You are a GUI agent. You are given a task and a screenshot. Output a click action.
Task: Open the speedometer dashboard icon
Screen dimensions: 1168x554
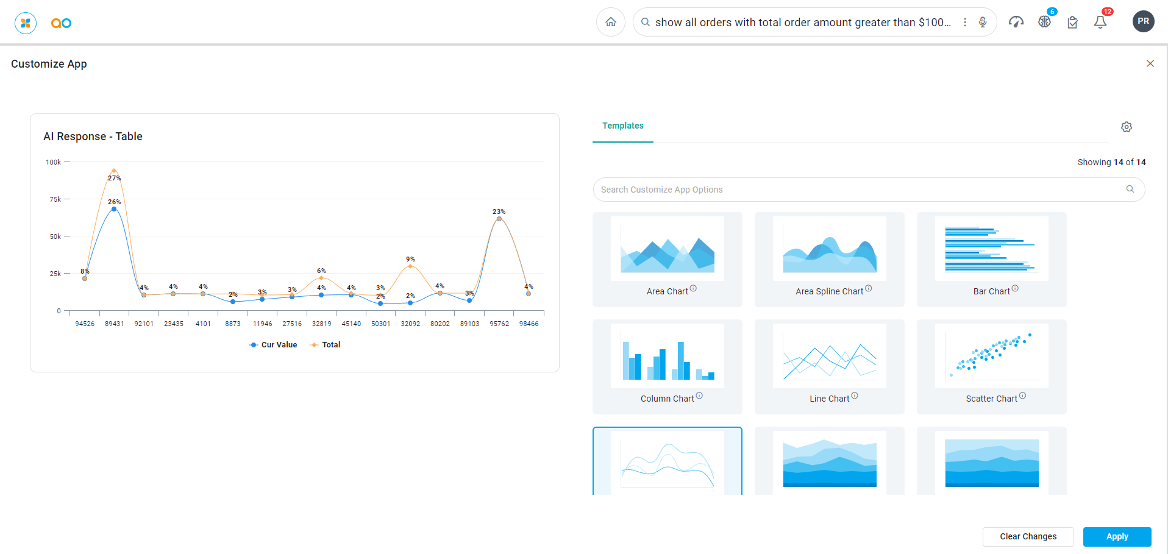pyautogui.click(x=1016, y=23)
